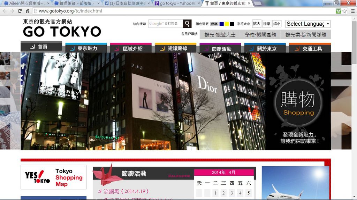Bookmark this page with the star icon
This screenshot has height=200, width=357.
coord(344,11)
